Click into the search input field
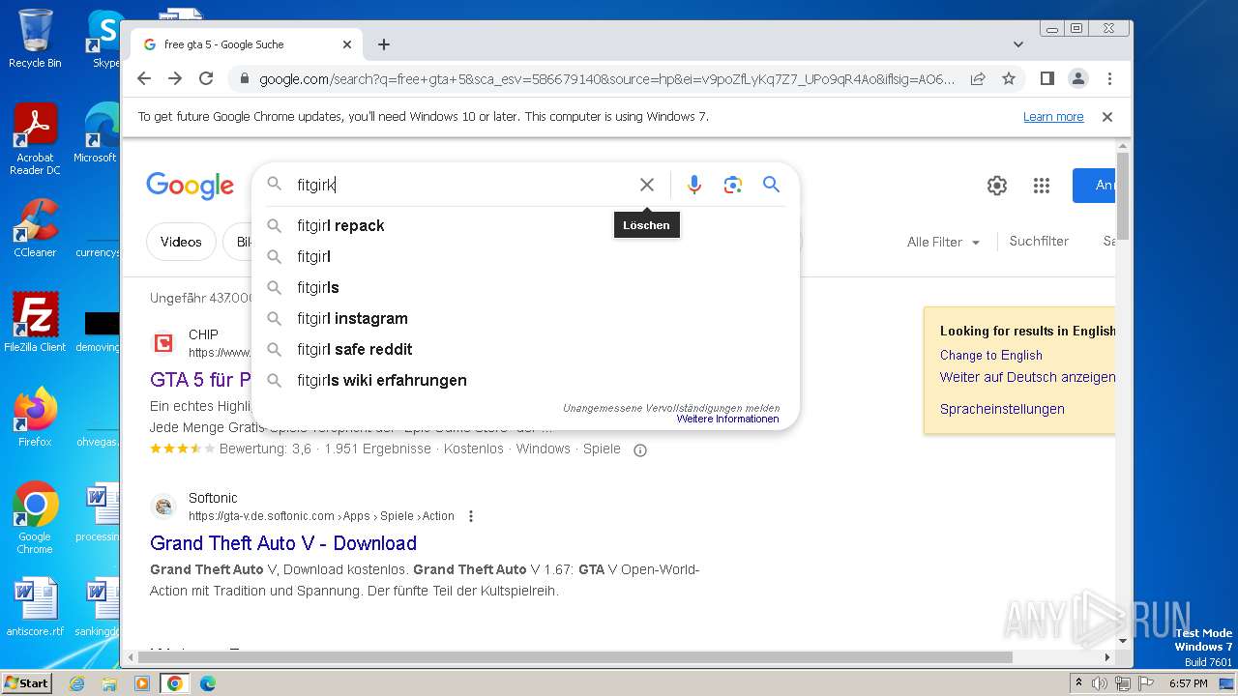The width and height of the screenshot is (1238, 696). coord(462,185)
